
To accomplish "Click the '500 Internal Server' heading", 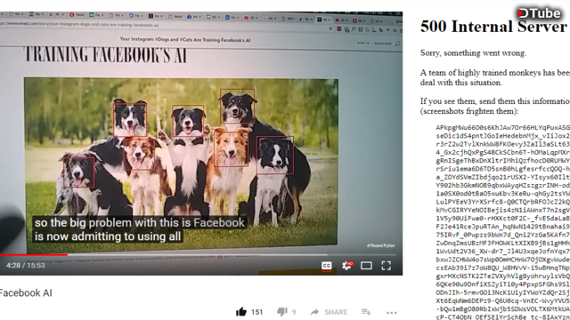I will [x=494, y=27].
